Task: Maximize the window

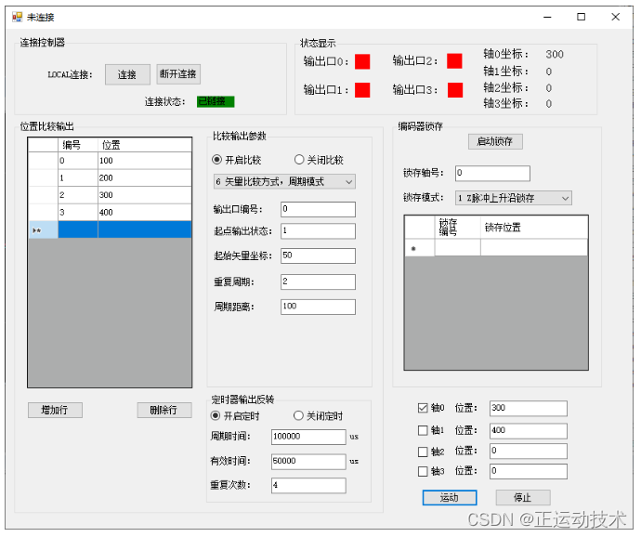Action: (x=581, y=17)
